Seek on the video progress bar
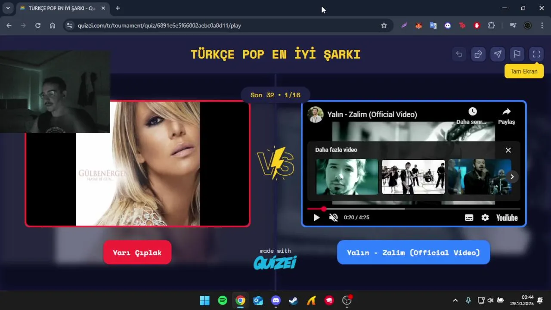Viewport: 551px width, 310px height. tap(414, 209)
